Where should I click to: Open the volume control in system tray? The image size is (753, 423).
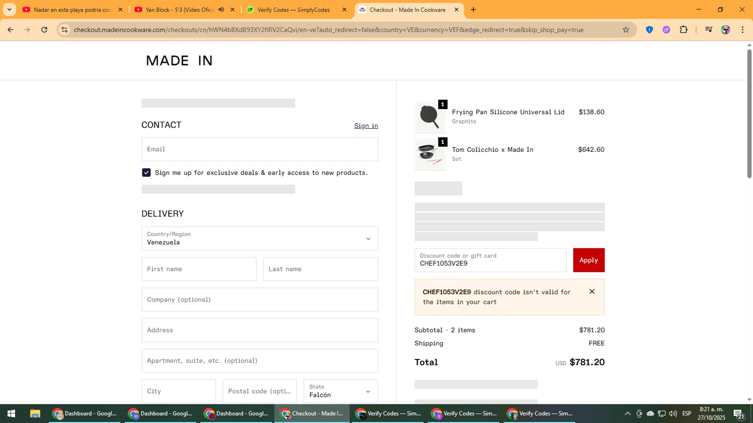(673, 413)
